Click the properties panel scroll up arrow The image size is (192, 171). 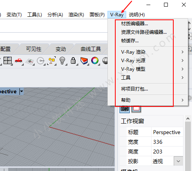point(188,119)
